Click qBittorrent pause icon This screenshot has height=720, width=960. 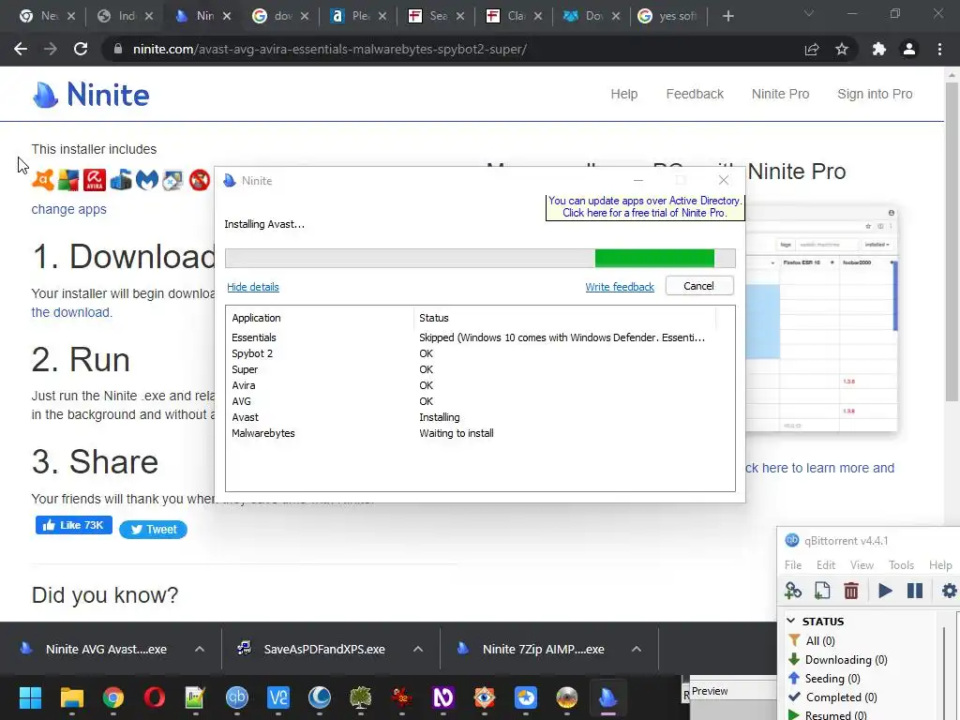click(x=915, y=591)
